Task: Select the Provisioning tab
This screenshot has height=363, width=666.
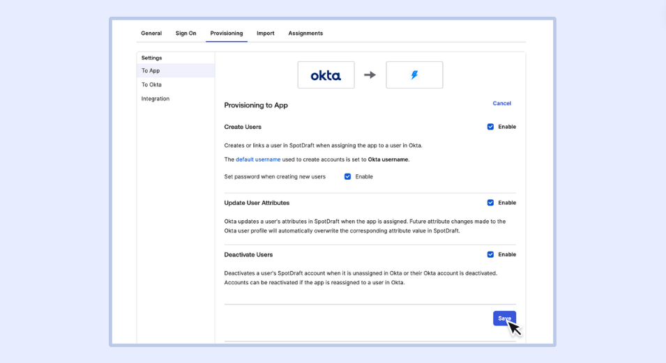Action: coord(227,33)
